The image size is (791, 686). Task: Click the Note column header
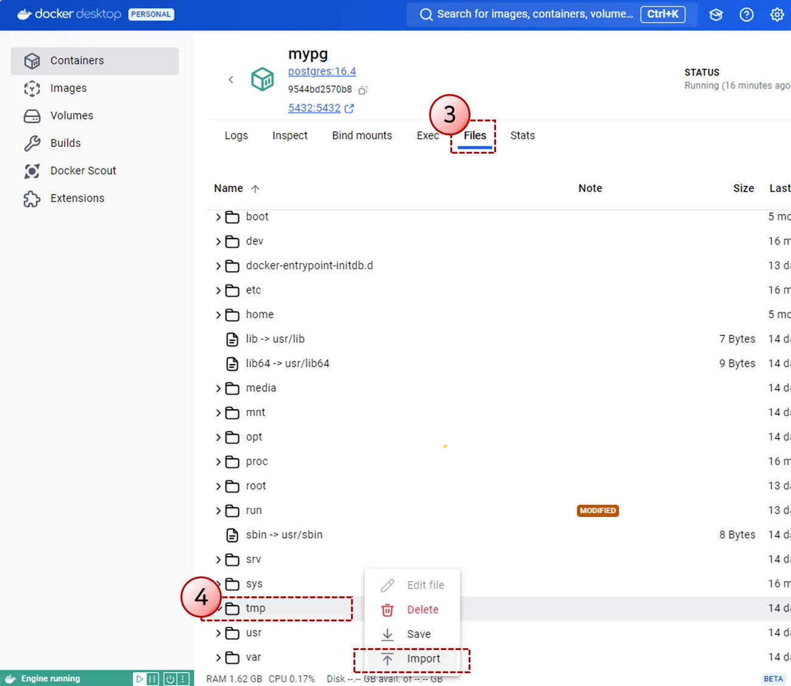(x=590, y=188)
